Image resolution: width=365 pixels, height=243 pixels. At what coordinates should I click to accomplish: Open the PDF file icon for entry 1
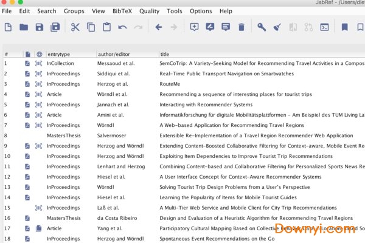(x=27, y=63)
